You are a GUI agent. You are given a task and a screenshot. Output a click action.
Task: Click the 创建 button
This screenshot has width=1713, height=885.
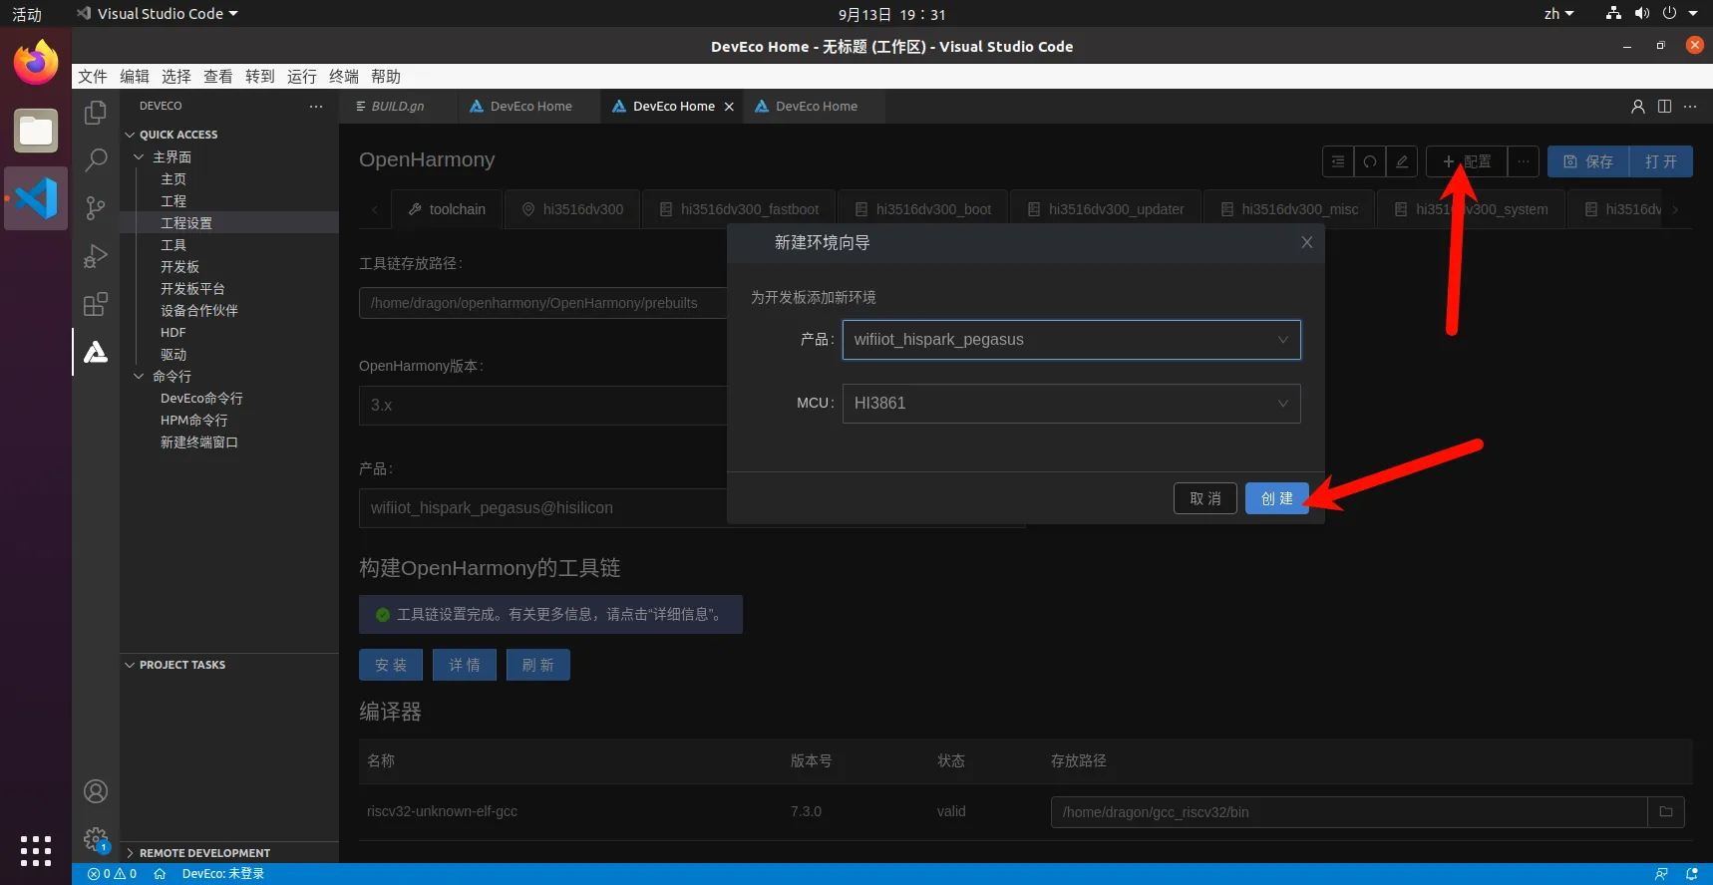1276,498
